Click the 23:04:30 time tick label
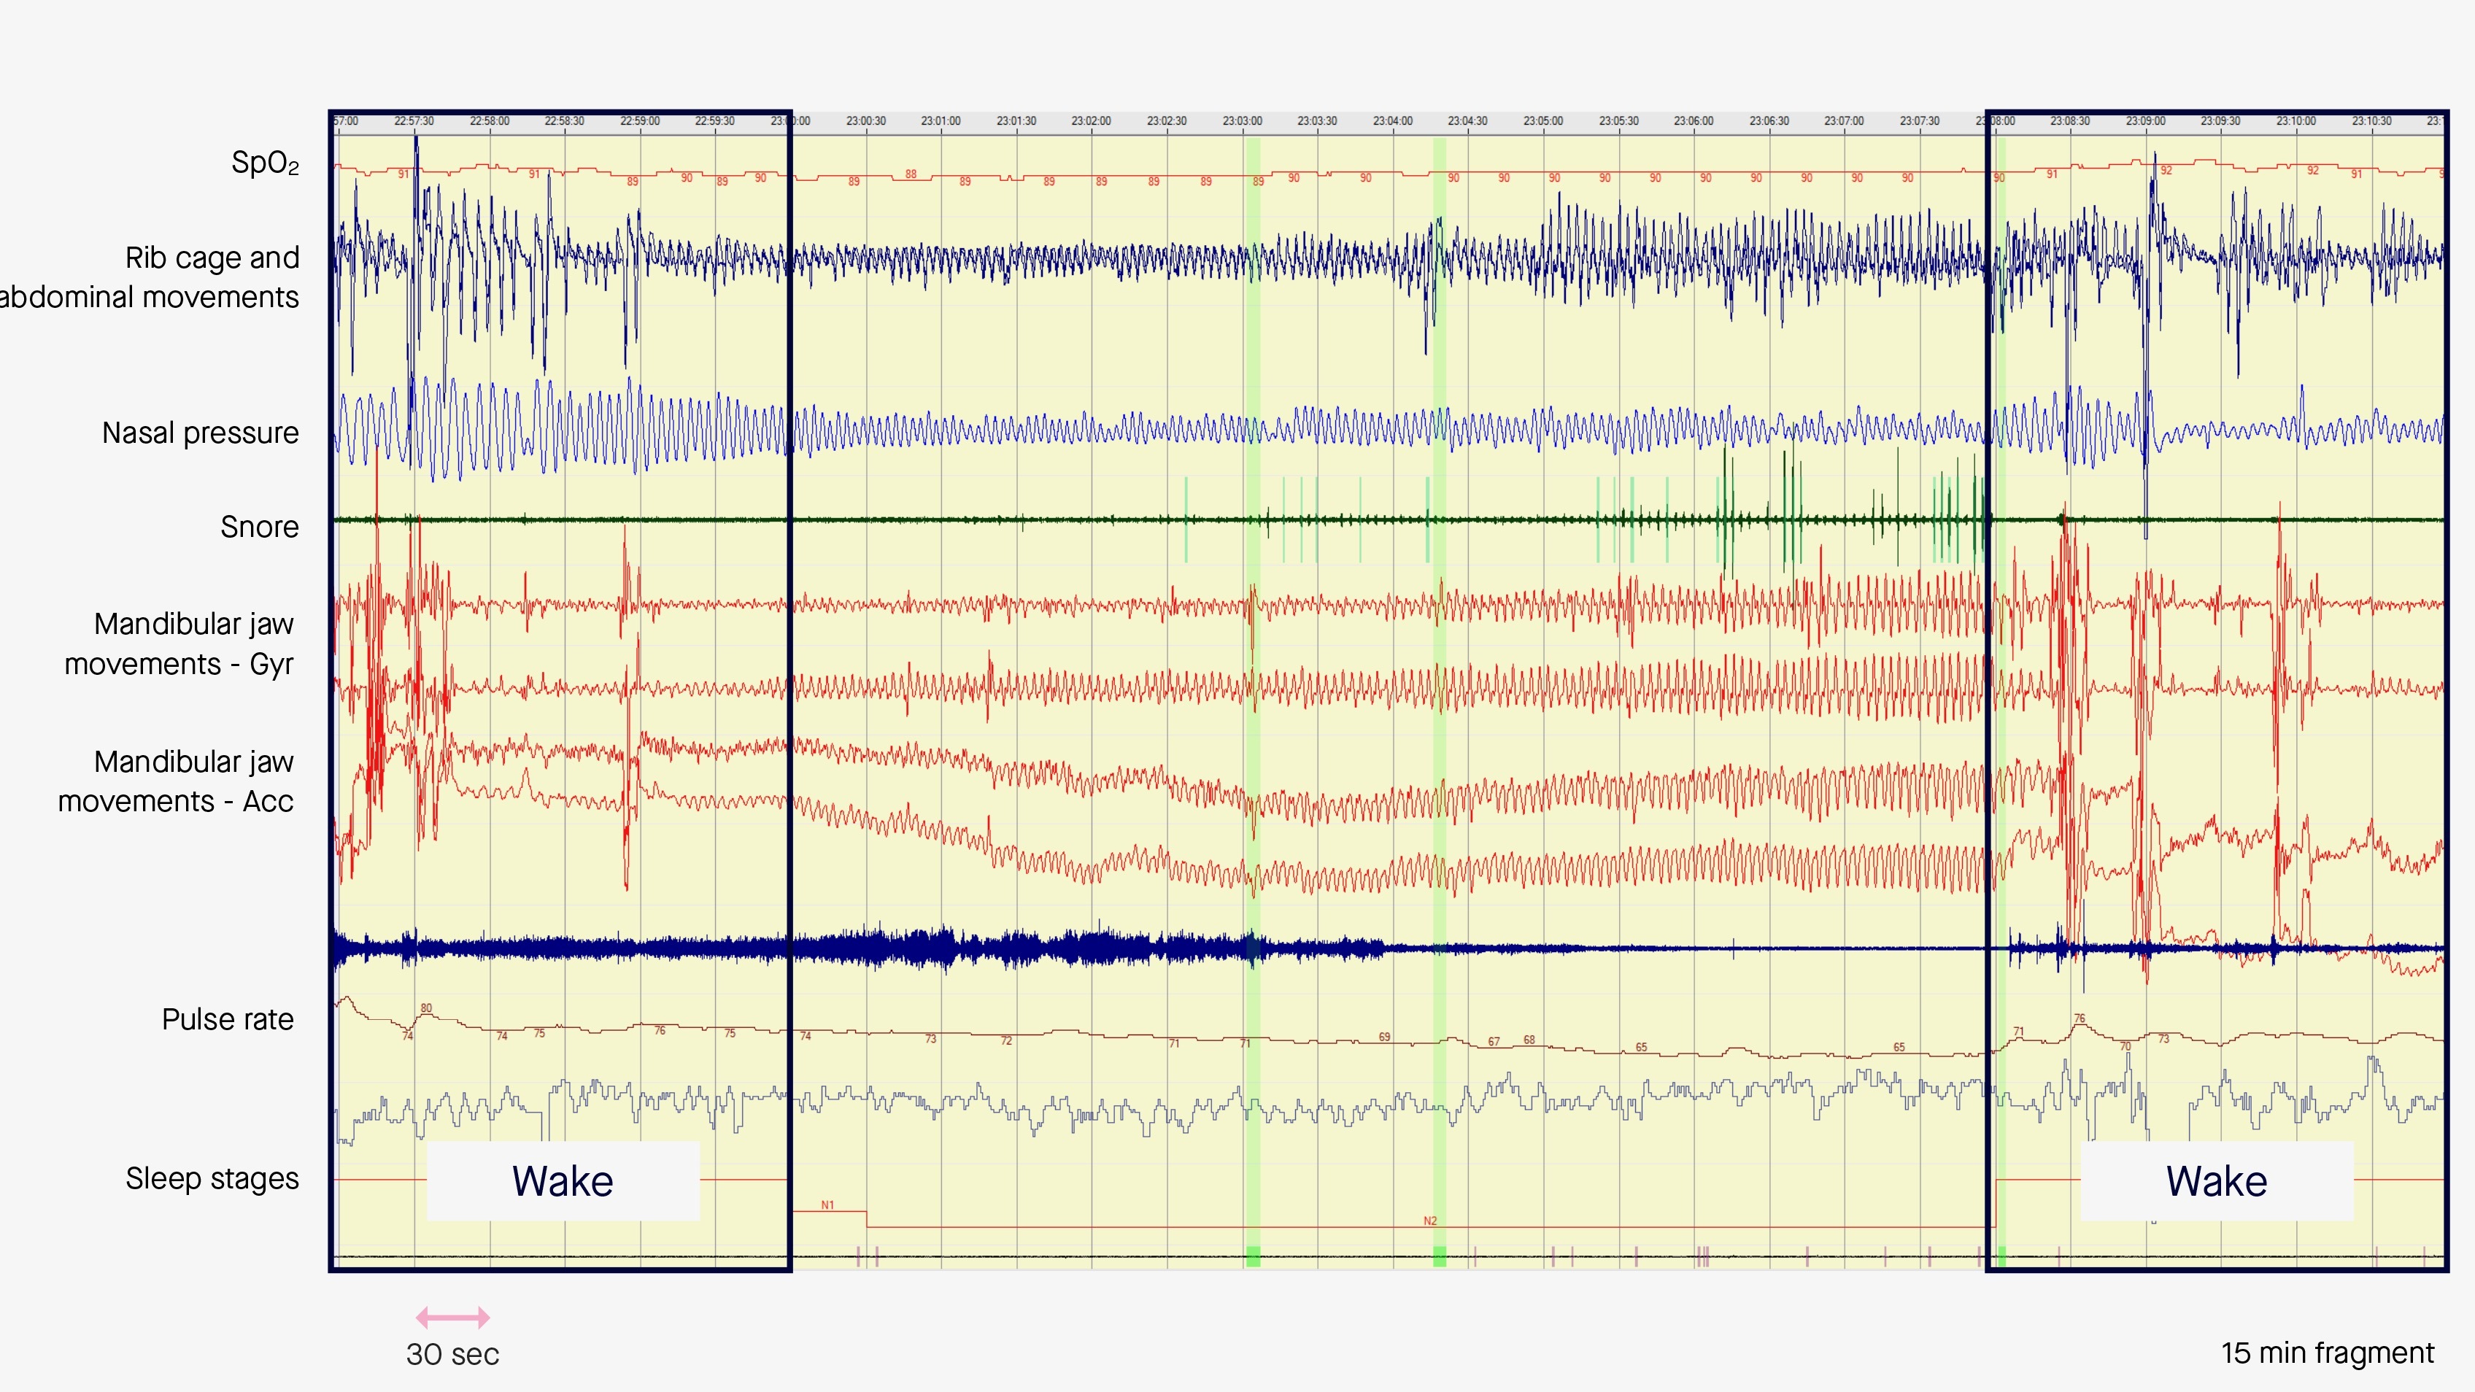Viewport: 2475px width, 1392px height. click(x=1467, y=121)
